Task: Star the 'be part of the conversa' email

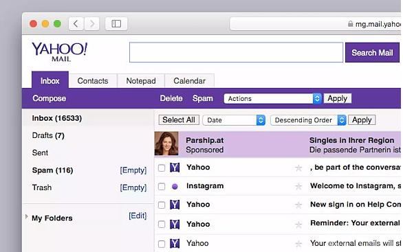Action: (298, 168)
